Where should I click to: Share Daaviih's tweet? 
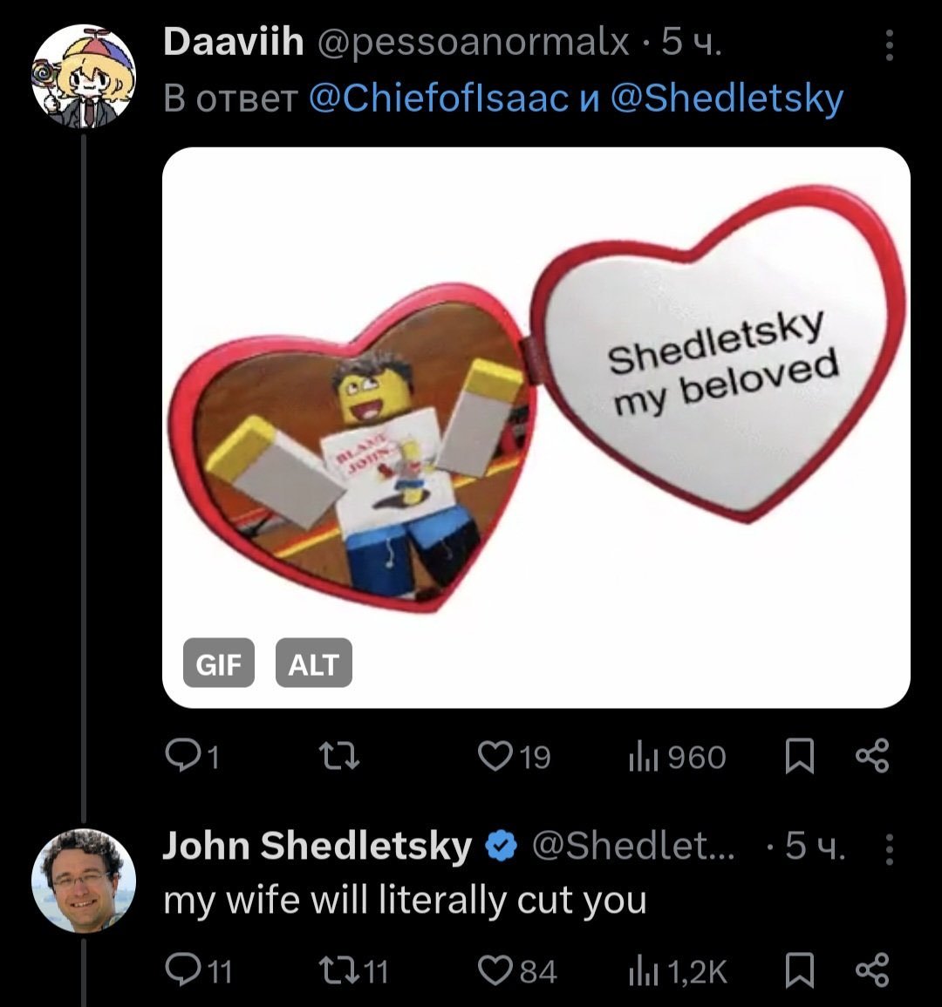click(872, 757)
